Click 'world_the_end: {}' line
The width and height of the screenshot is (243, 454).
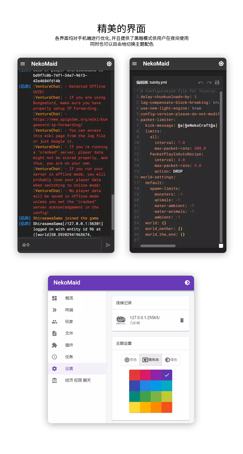165,234
